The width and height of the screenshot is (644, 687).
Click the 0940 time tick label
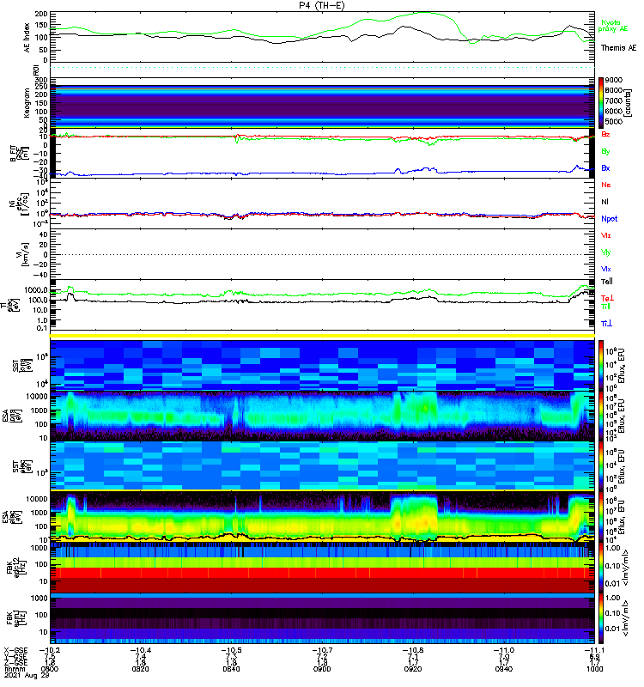click(504, 669)
